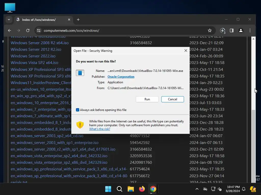Image resolution: width=261 pixels, height=195 pixels.
Task: Open en_windows_server_2008_r2_with_sp1_x64_dvd_617601.iso link
Action: pyautogui.click(x=63, y=149)
